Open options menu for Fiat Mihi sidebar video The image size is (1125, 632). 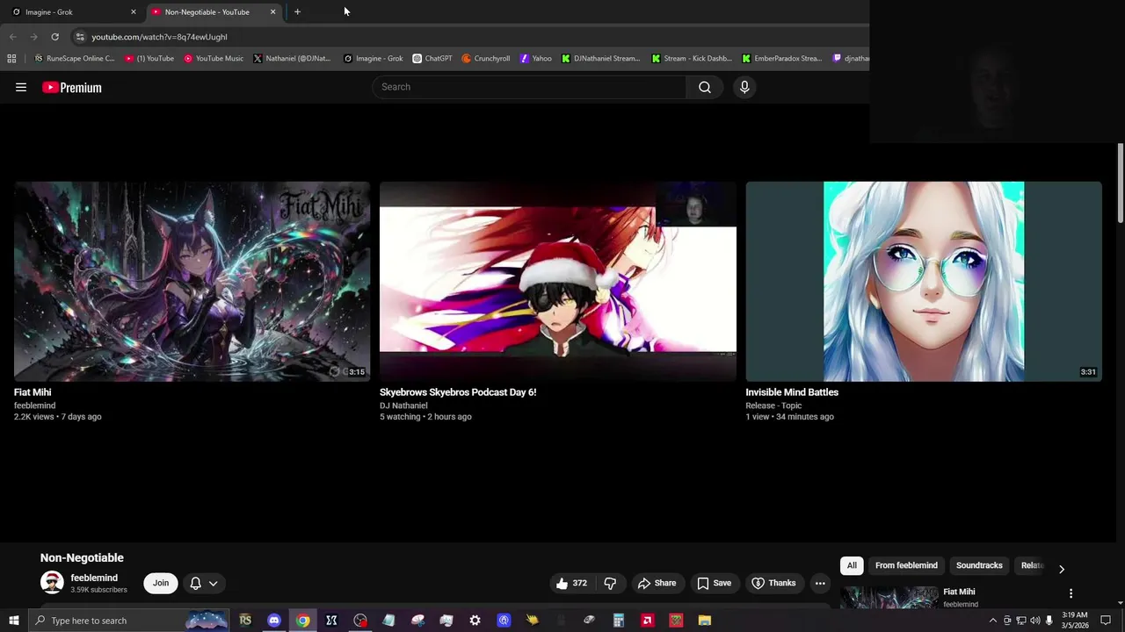[1071, 593]
